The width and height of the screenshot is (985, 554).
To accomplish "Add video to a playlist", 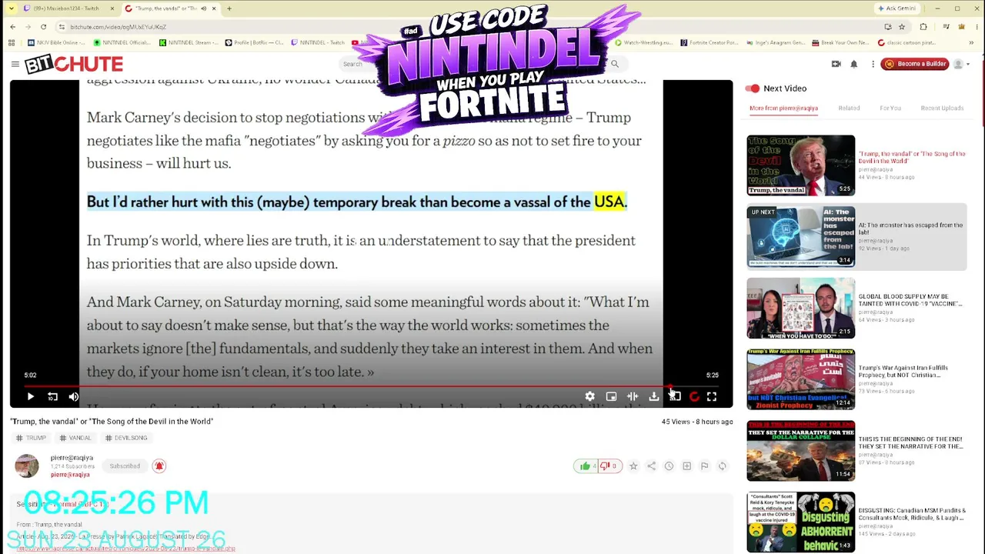I will 686,466.
